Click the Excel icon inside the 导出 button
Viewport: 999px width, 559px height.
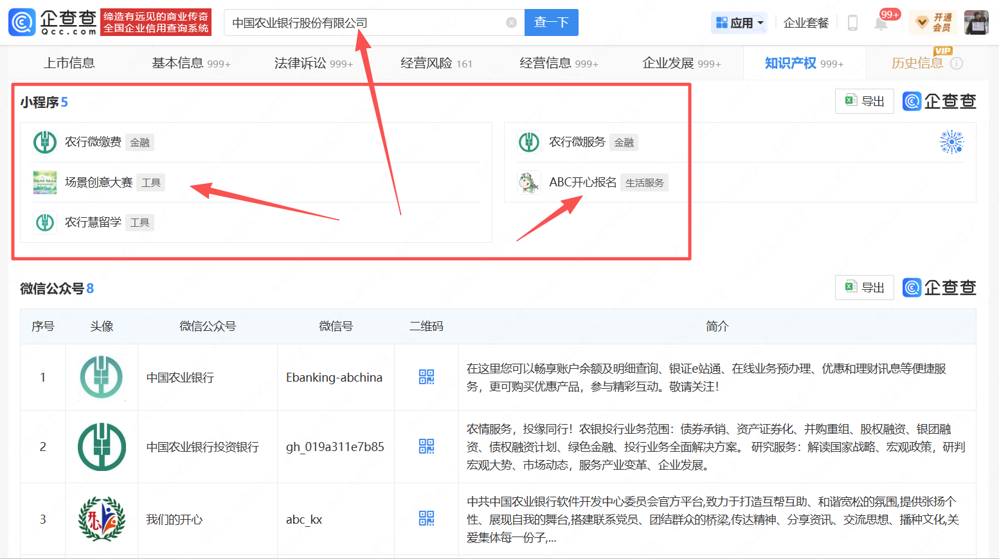851,101
